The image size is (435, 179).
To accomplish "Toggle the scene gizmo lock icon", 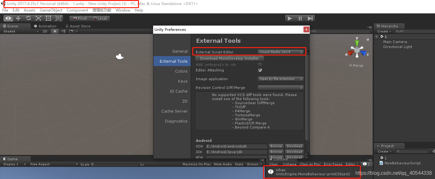I will click(x=368, y=39).
